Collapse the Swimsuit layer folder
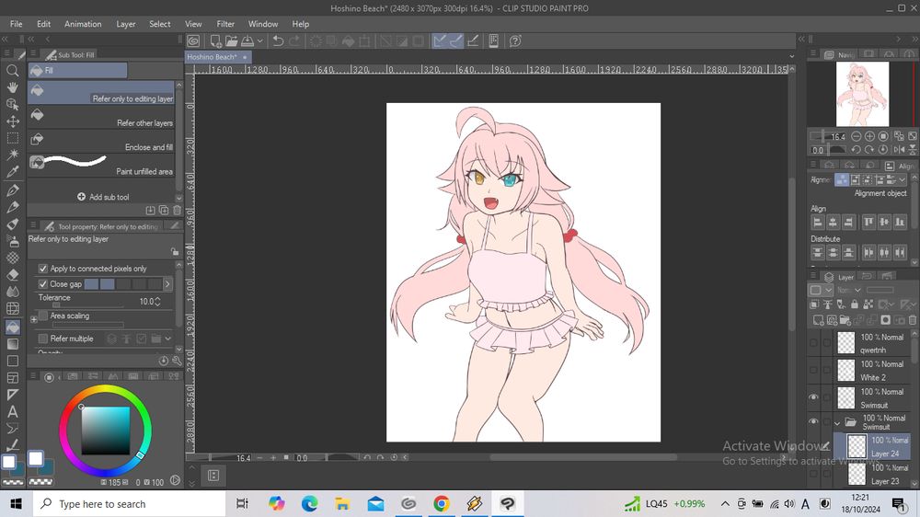The height and width of the screenshot is (517, 920). (835, 423)
